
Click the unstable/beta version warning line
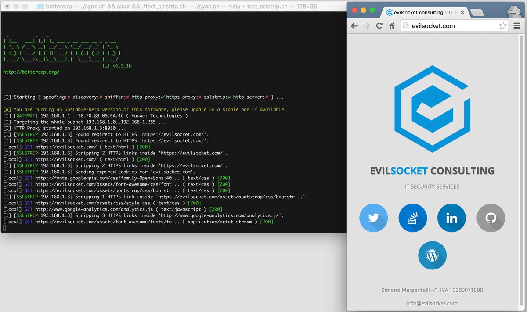144,109
